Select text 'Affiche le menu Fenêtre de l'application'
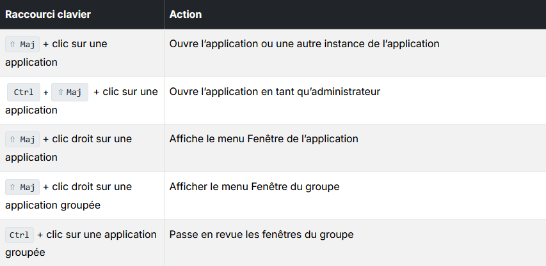546x266 pixels. (264, 138)
